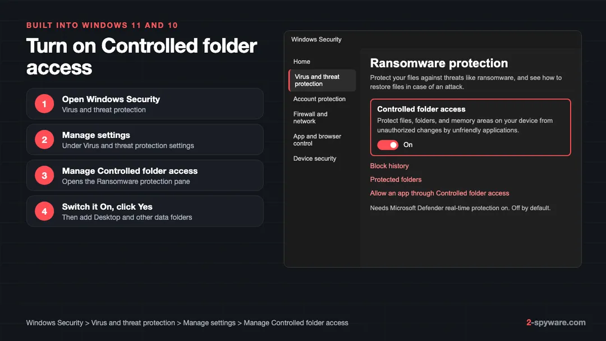The height and width of the screenshot is (341, 606).
Task: Select Device security in the sidebar
Action: 315,159
